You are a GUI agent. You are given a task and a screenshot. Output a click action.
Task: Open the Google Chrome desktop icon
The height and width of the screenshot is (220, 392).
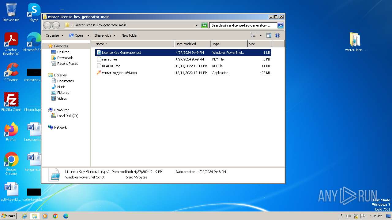coord(11,163)
